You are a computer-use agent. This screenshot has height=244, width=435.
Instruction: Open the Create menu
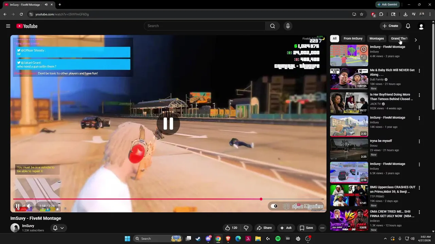point(390,26)
